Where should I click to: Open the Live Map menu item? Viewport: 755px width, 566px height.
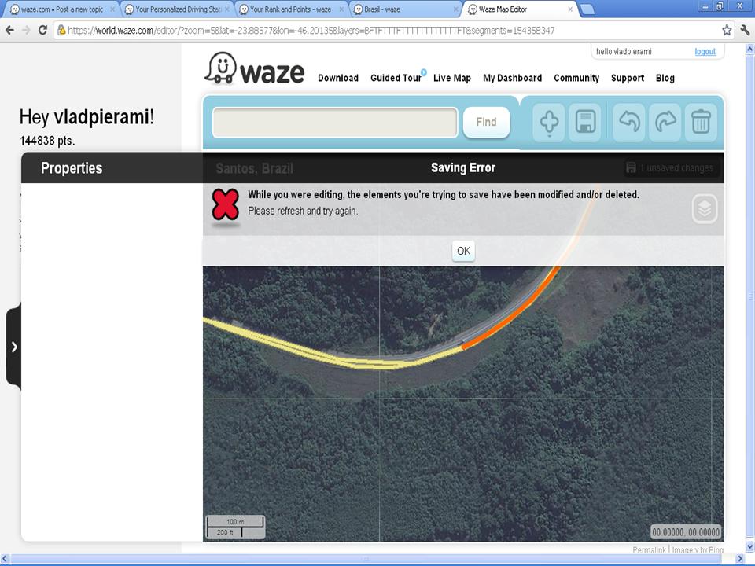click(x=451, y=78)
